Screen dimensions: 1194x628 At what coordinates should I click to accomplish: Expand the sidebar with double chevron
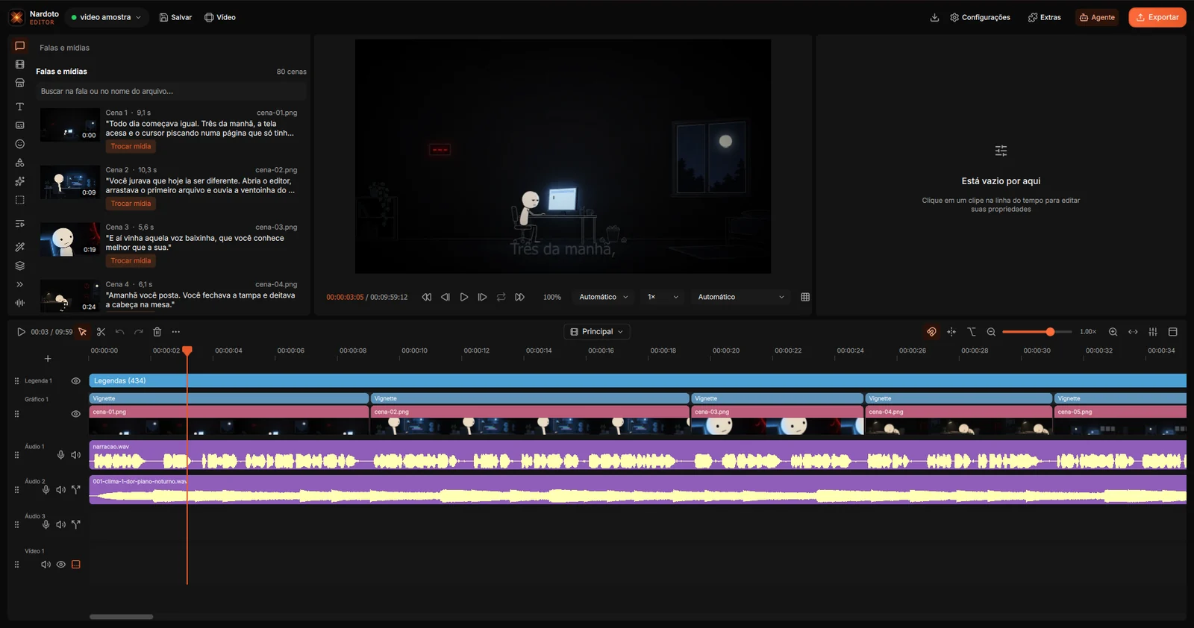pos(20,284)
